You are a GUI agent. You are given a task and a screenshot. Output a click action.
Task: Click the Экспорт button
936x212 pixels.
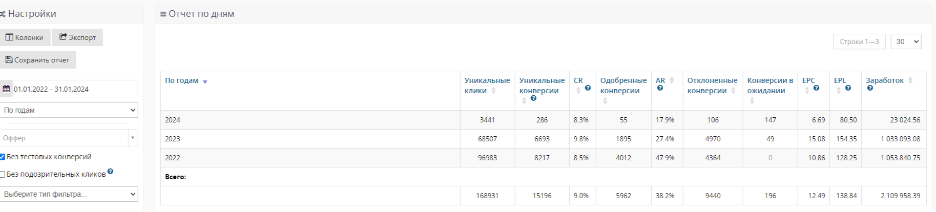77,37
